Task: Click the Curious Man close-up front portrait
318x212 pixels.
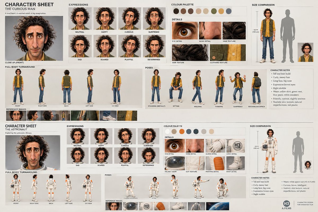Action: tap(34, 38)
